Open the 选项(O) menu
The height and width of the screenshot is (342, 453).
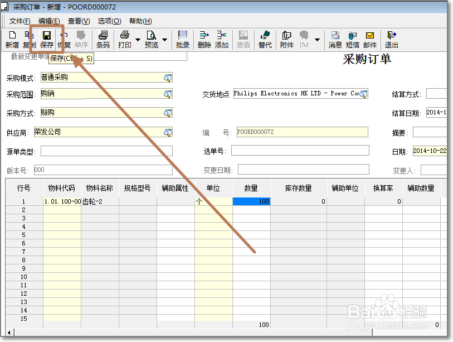click(x=110, y=21)
